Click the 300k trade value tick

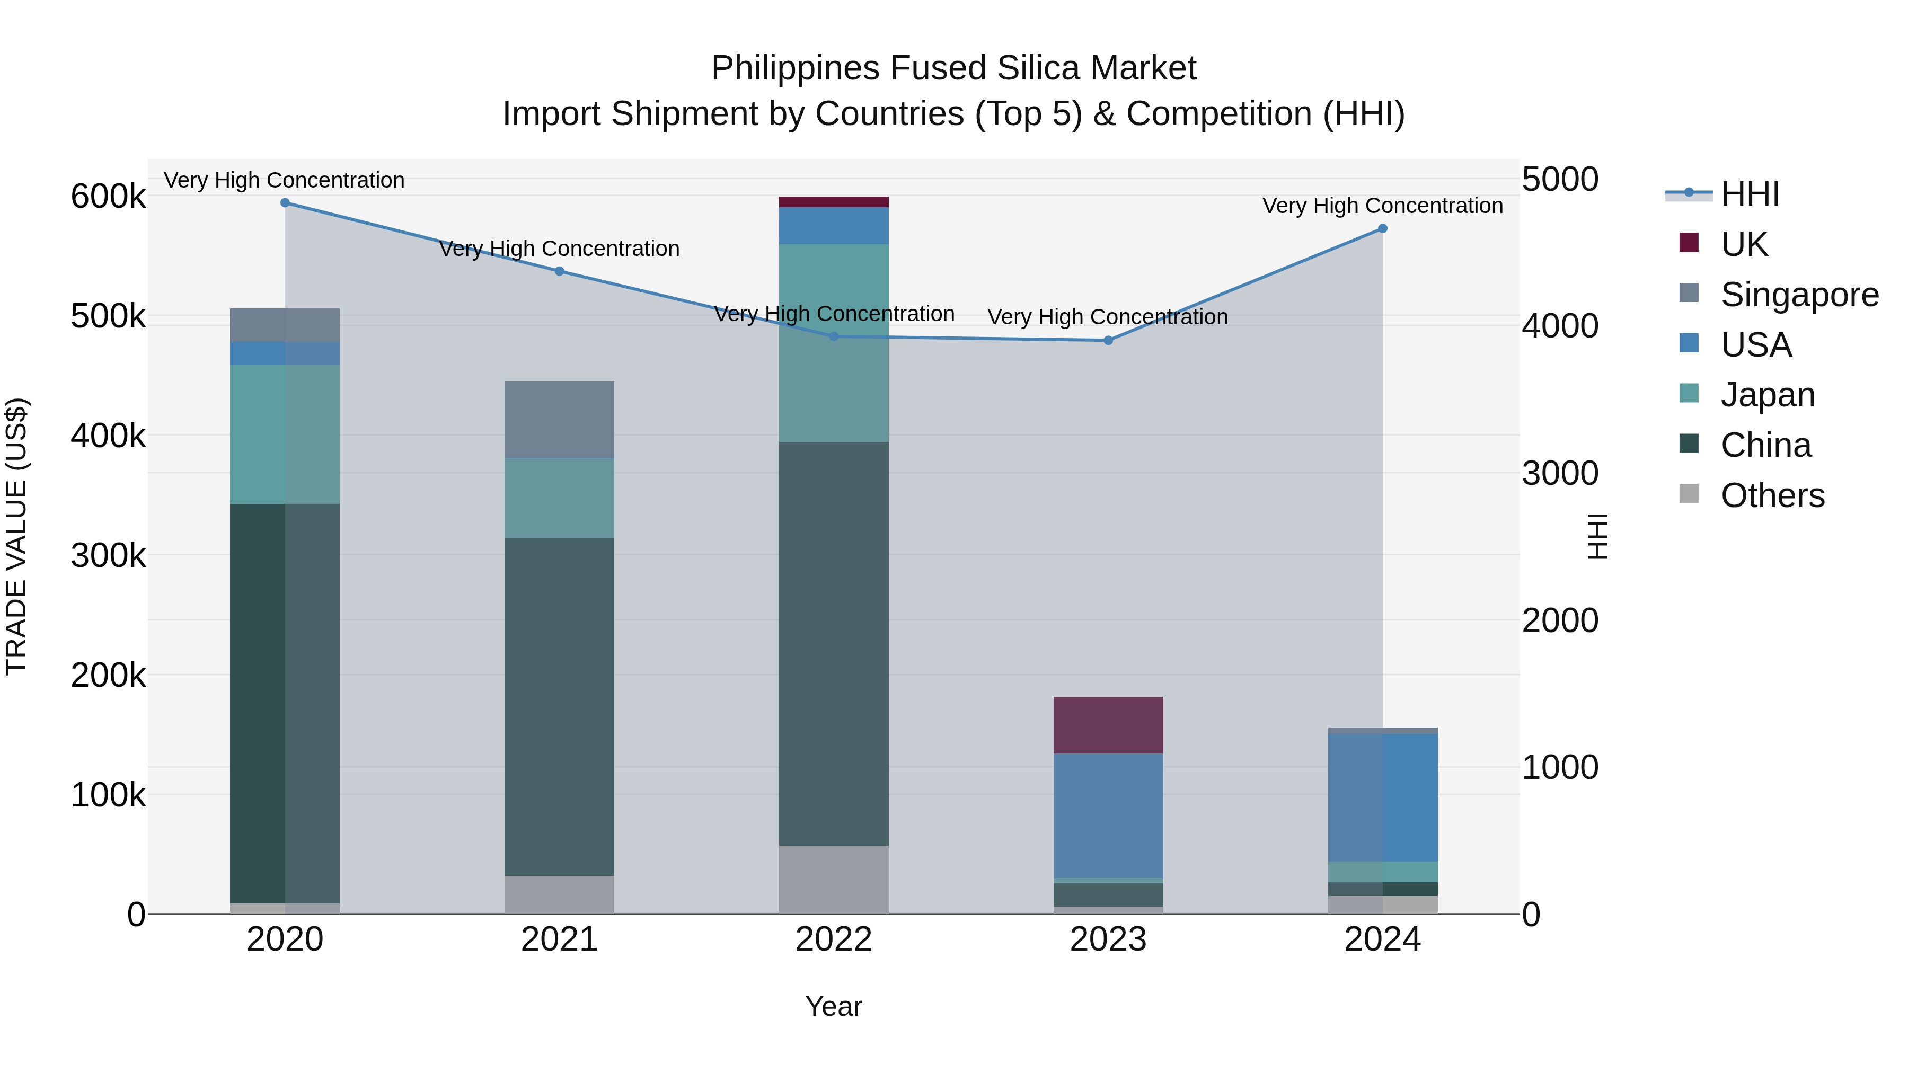click(x=108, y=555)
